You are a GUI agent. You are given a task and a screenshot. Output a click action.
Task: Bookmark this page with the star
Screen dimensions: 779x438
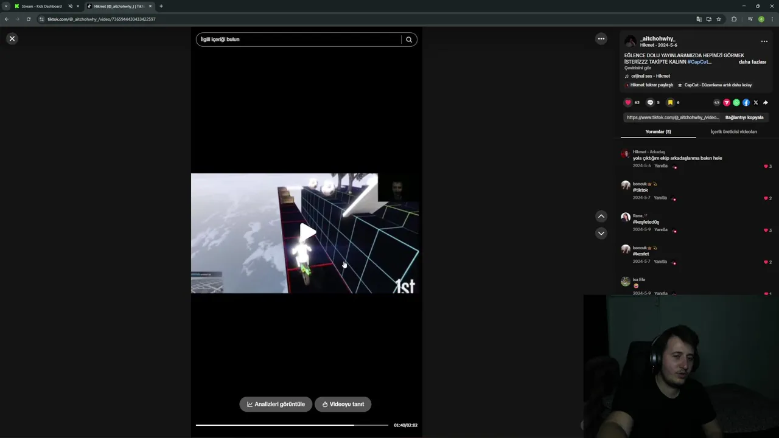(x=719, y=19)
